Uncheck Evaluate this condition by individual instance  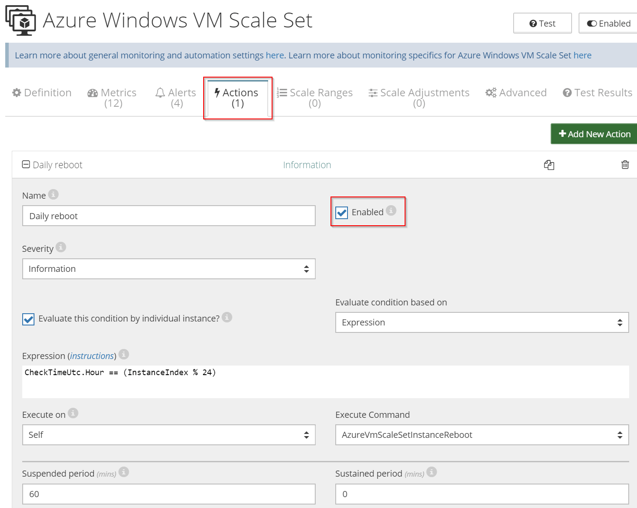28,319
